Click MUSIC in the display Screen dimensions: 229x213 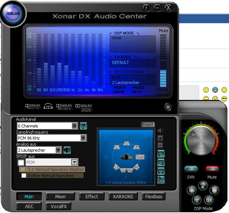click(x=139, y=88)
